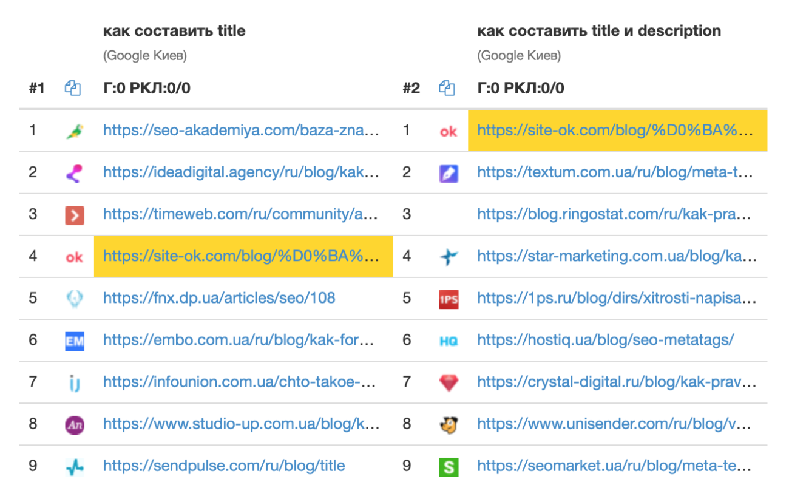Image resolution: width=789 pixels, height=502 pixels.
Task: Click the 1PS red favicon
Action: (x=449, y=299)
